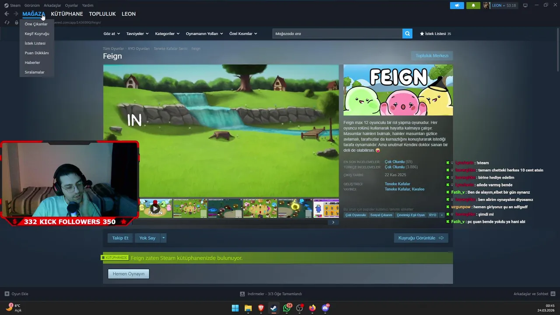
Task: Open File Explorer from the taskbar
Action: tap(248, 308)
